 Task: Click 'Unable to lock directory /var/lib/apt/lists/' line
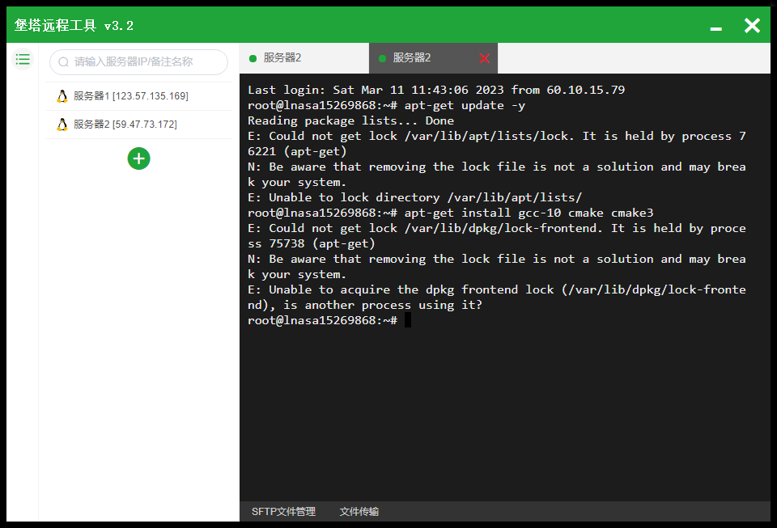point(414,197)
